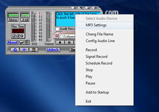The width and height of the screenshot is (159, 112).
Task: Click the blue Unlock button
Action: 53,50
